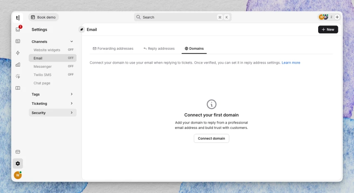Screen dimensions: 354x193
Task: Open Twilio SMS channel settings
Action: (x=52, y=75)
